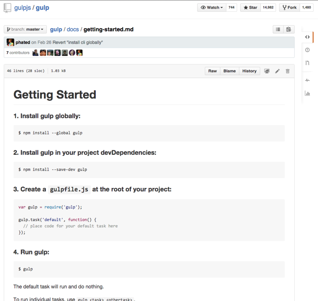Click the Getting Started heading
The width and height of the screenshot is (318, 301).
[x=55, y=95]
